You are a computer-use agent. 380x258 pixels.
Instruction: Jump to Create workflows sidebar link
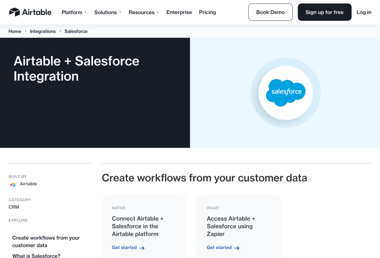tap(46, 241)
